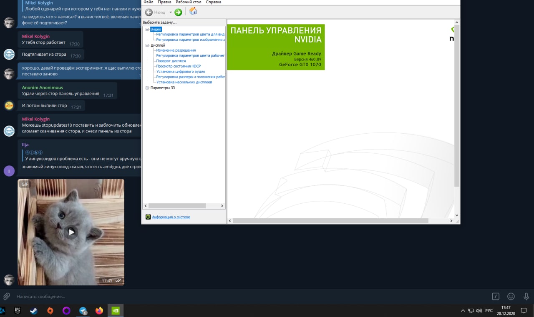Screen dimensions: 534x317
Task: Click the task tree horizontal scrollbar
Action: [x=177, y=206]
